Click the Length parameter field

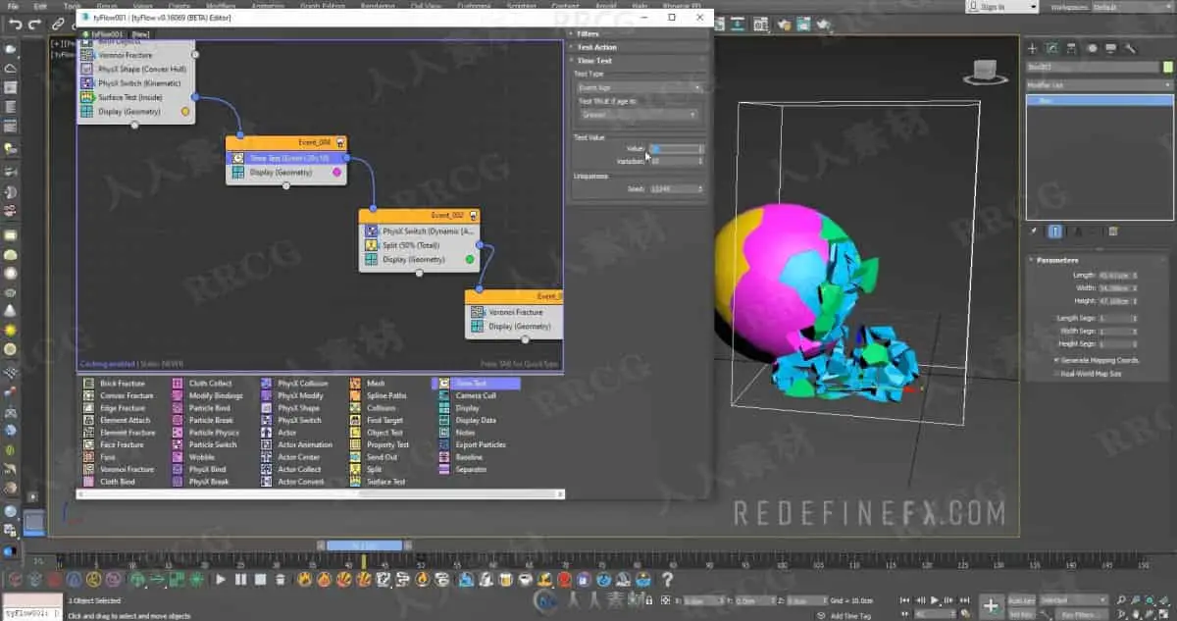[x=1118, y=275]
